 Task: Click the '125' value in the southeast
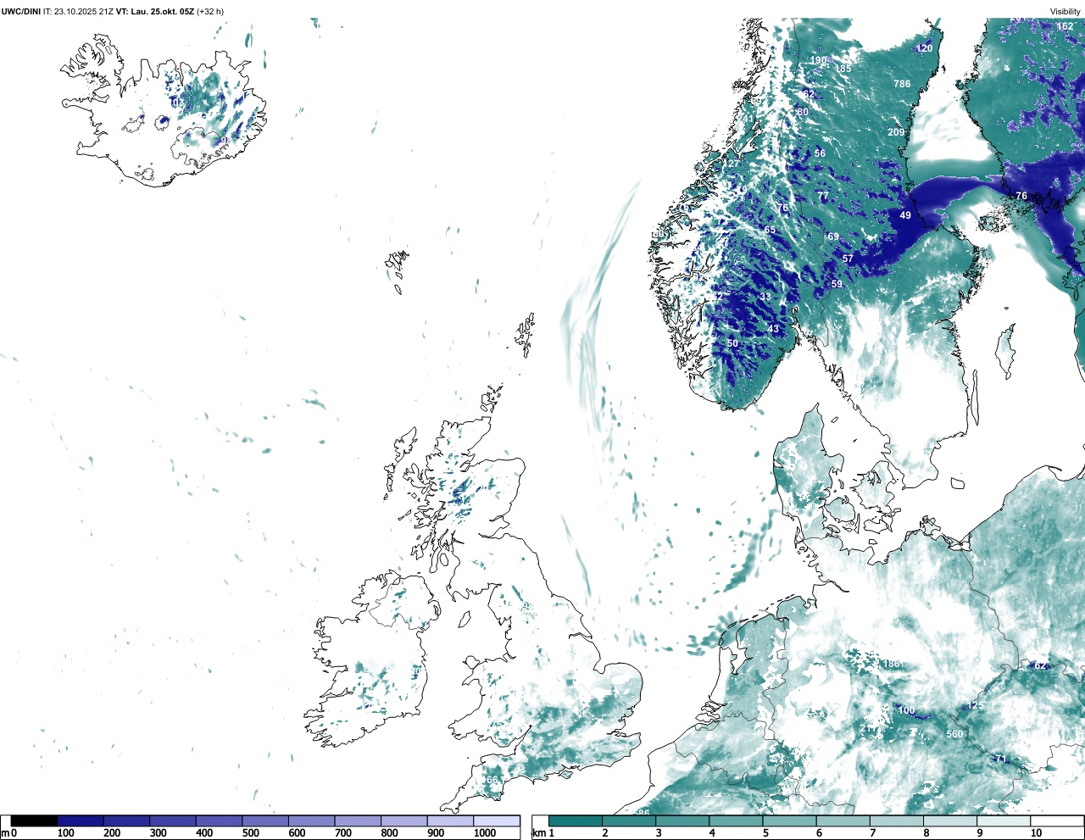(975, 705)
